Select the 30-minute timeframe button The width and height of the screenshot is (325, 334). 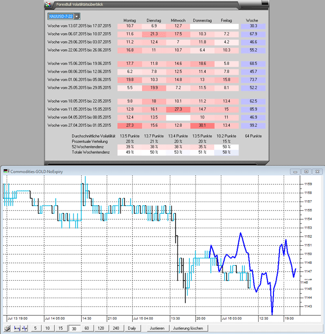click(73, 328)
